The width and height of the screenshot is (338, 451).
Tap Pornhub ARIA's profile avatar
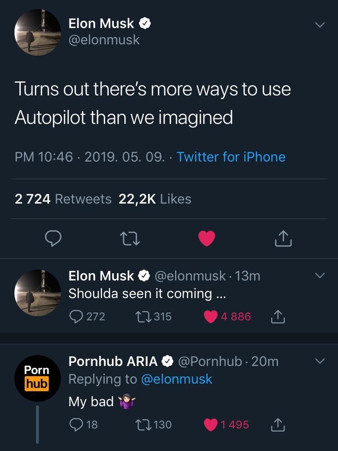pyautogui.click(x=38, y=378)
